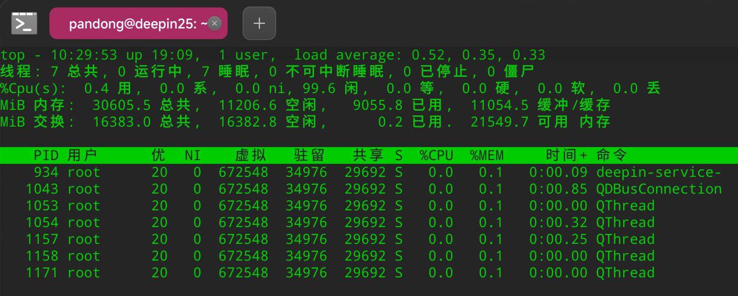Screen dimensions: 738x296
Task: Click the PID column header
Action: pyautogui.click(x=46, y=155)
